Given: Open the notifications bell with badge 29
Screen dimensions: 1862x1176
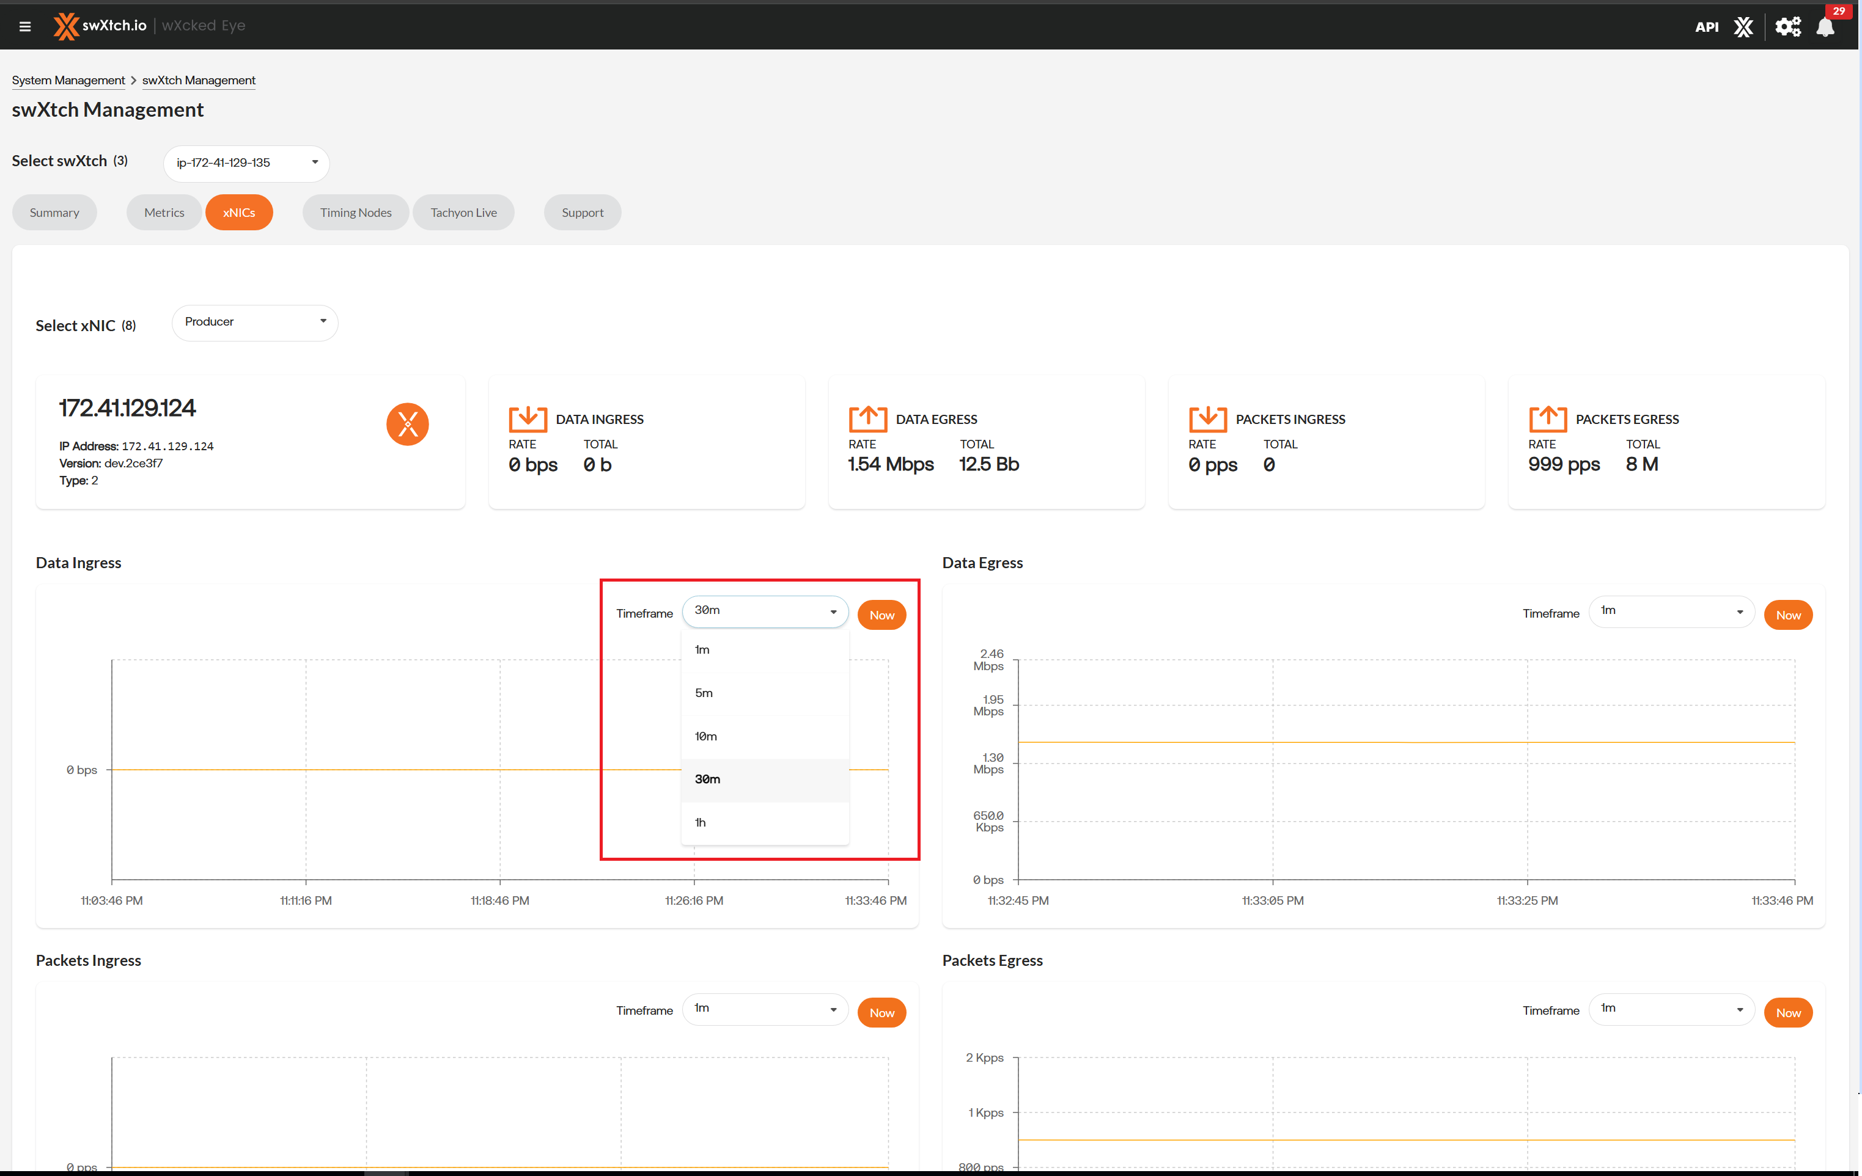Looking at the screenshot, I should tap(1826, 27).
